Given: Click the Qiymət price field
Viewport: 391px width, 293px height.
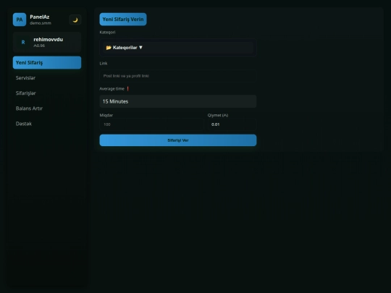Looking at the screenshot, I should [232, 124].
